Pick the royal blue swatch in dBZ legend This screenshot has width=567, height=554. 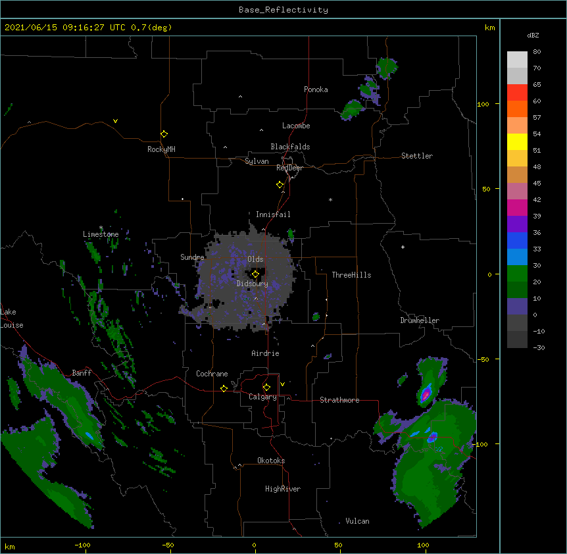pos(517,240)
